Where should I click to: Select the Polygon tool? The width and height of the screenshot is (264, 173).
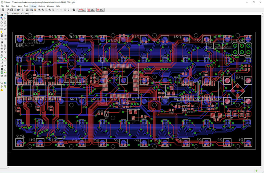point(5,69)
